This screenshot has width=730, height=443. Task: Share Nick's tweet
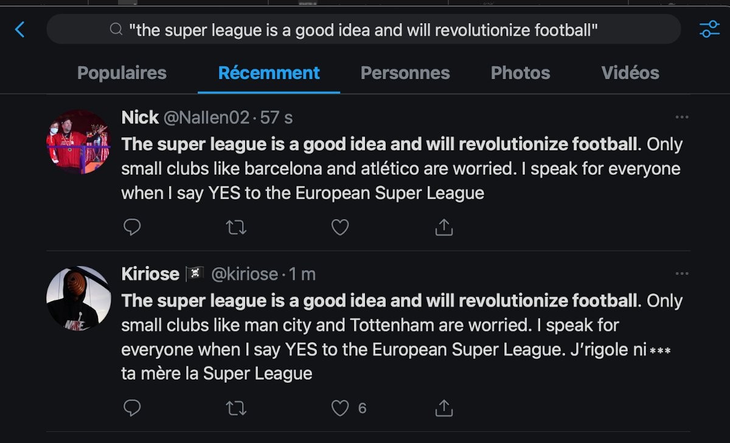click(444, 228)
